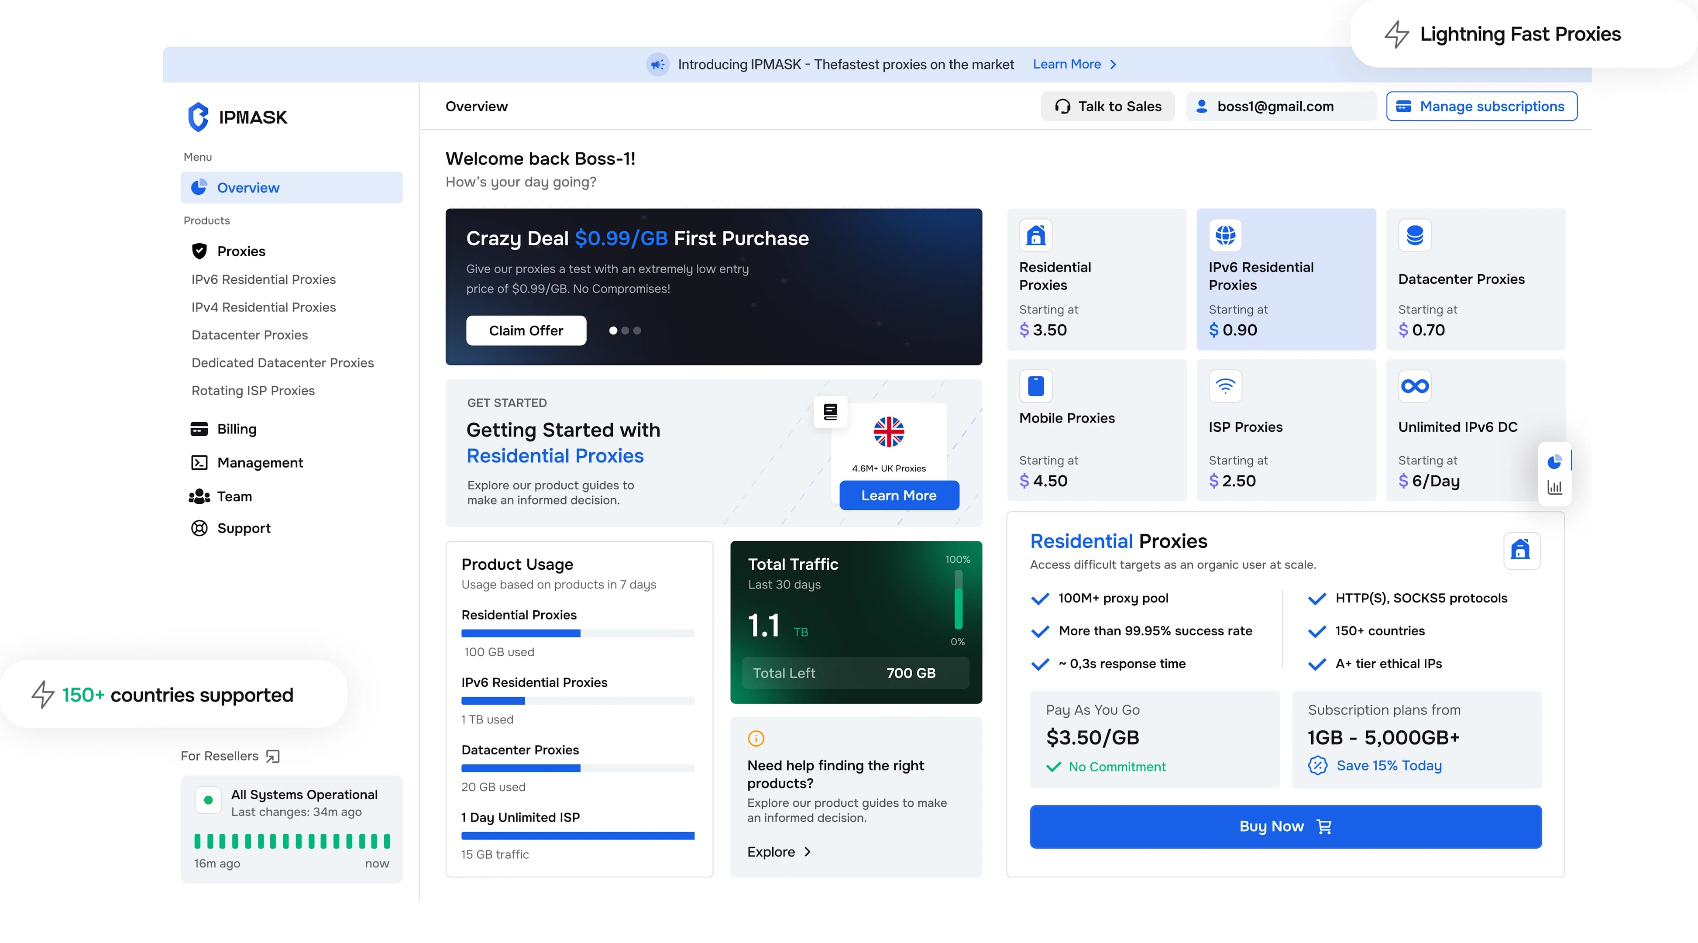The height and width of the screenshot is (943, 1698).
Task: Click the Datacenter Proxies usage progress bar
Action: click(x=577, y=769)
